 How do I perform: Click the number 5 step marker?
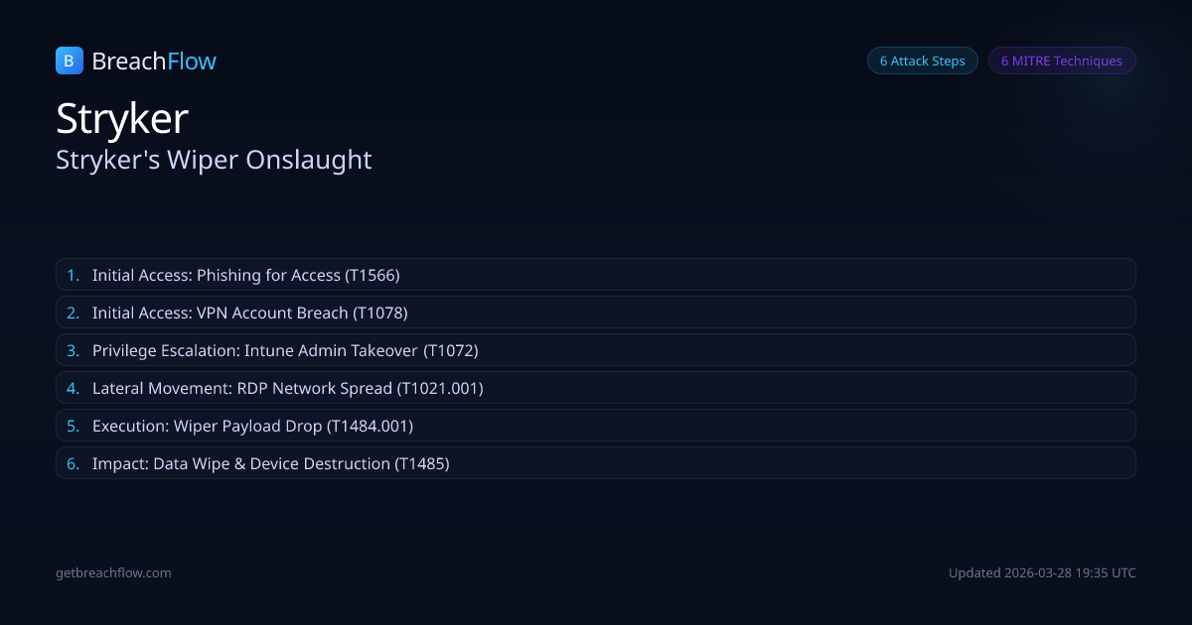(x=73, y=426)
